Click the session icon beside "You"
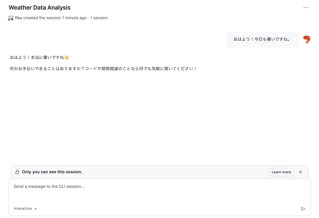Viewport: 319px width, 218px height. coord(11,18)
